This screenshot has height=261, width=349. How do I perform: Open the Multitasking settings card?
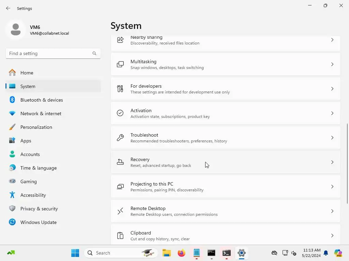click(226, 64)
